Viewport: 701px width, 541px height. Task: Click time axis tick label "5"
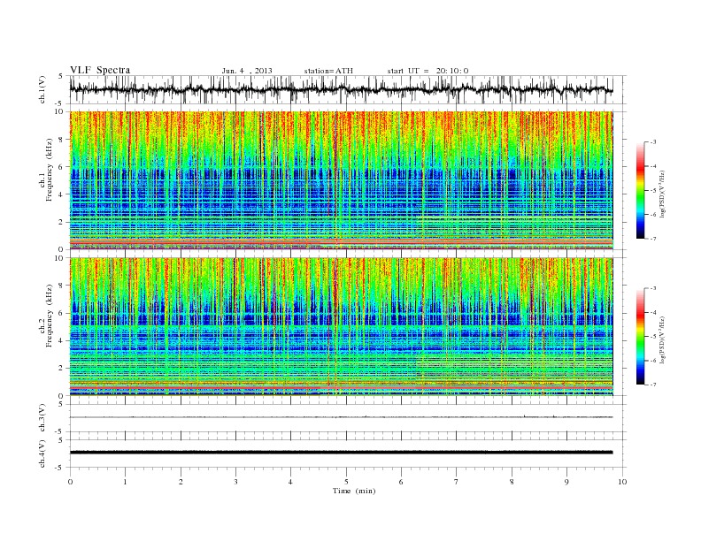[346, 482]
